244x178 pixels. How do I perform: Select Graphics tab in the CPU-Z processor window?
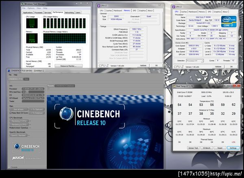217,12
